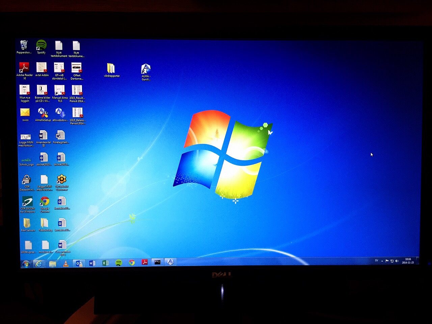The height and width of the screenshot is (324, 432).
Task: Click the volume speaker tray icon
Action: coord(397,261)
